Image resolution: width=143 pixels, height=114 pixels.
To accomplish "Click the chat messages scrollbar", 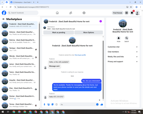I will tap(103, 70).
